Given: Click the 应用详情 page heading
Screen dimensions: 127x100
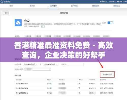Looking at the screenshot, I should (x=64, y=13).
